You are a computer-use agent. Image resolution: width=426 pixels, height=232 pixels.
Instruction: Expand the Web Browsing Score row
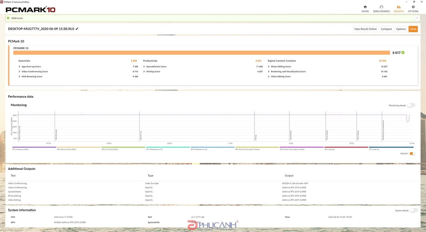pyautogui.click(x=20, y=76)
